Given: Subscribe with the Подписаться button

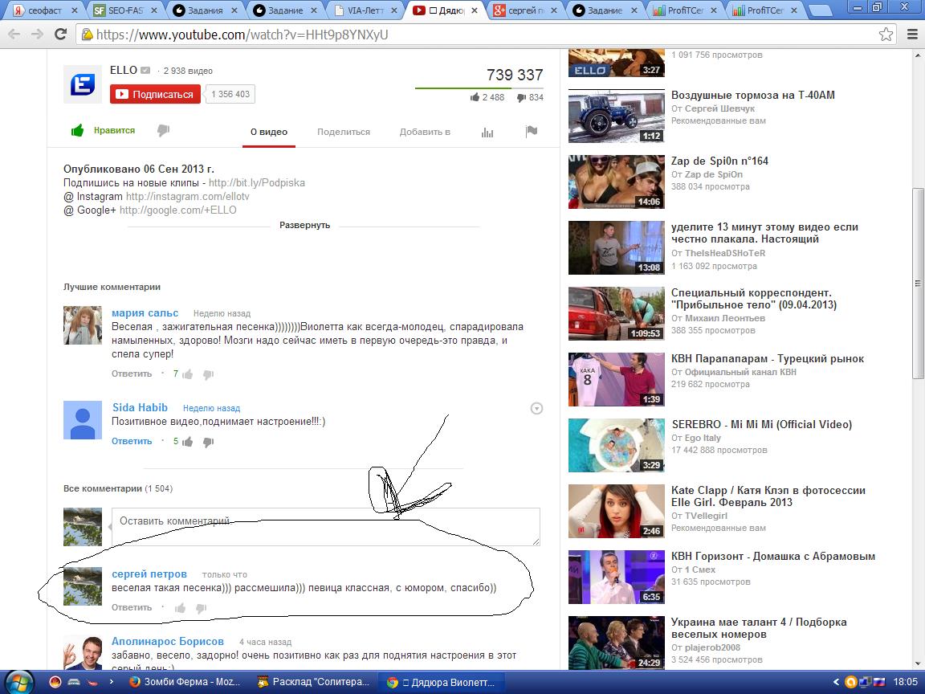Looking at the screenshot, I should click(155, 95).
